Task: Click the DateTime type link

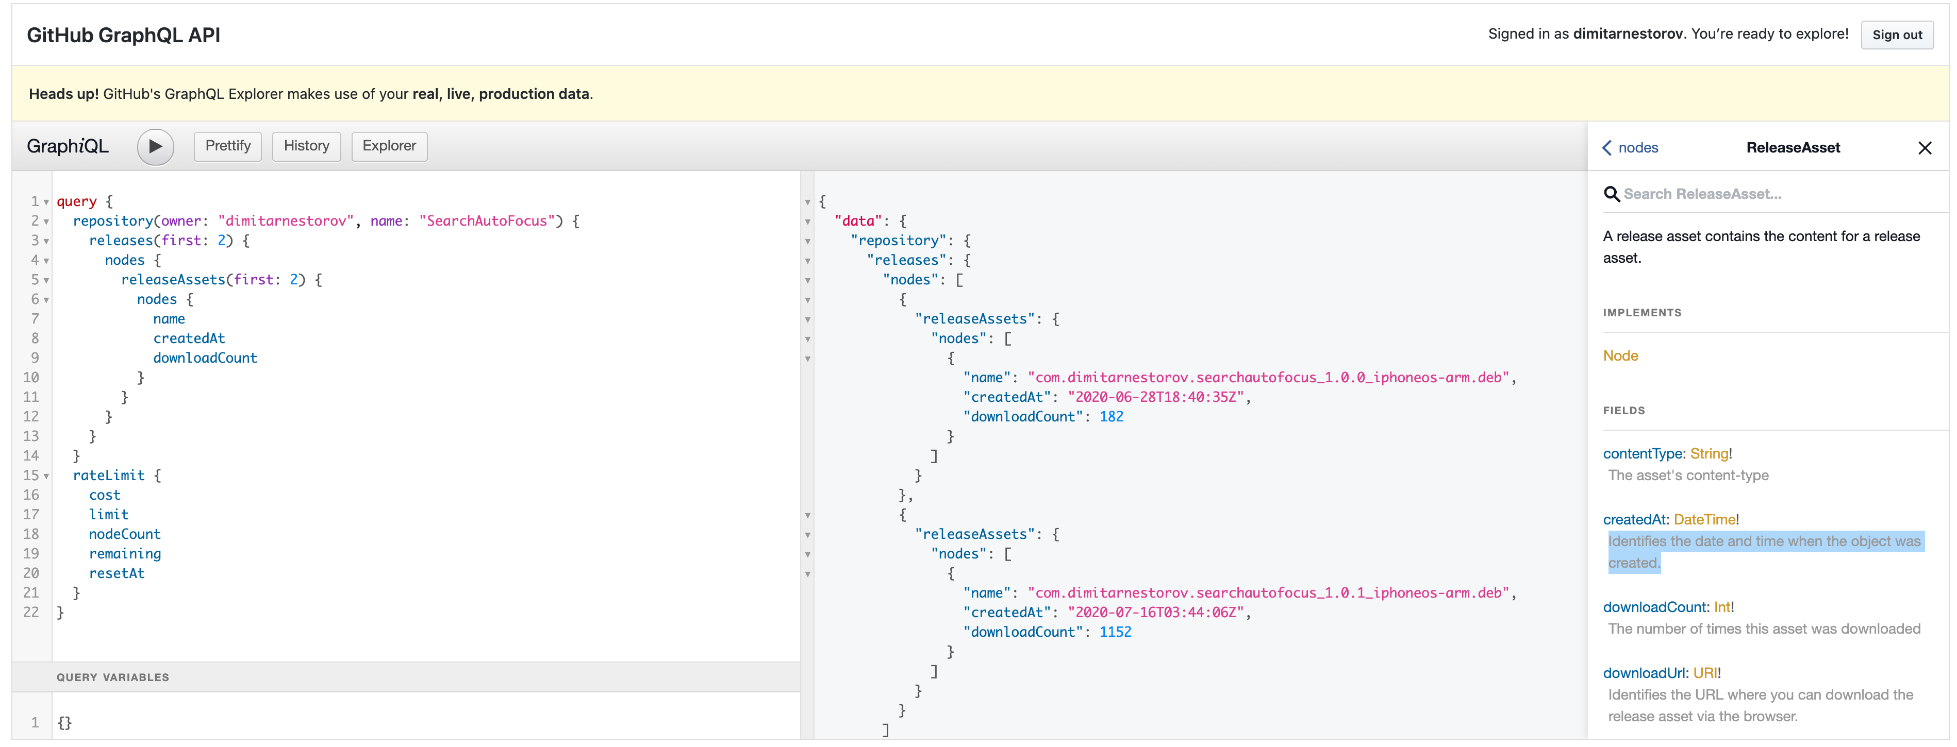Action: coord(1704,520)
